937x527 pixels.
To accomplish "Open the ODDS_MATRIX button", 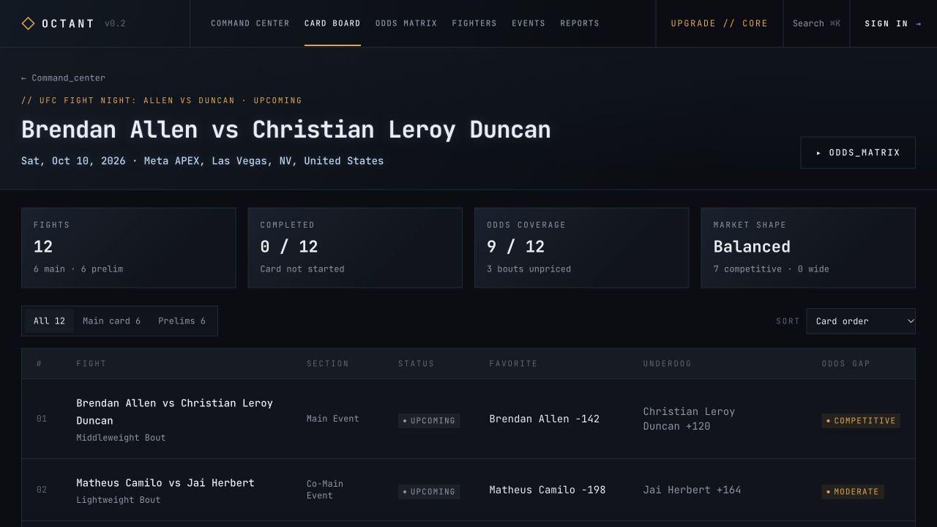I will tap(858, 152).
